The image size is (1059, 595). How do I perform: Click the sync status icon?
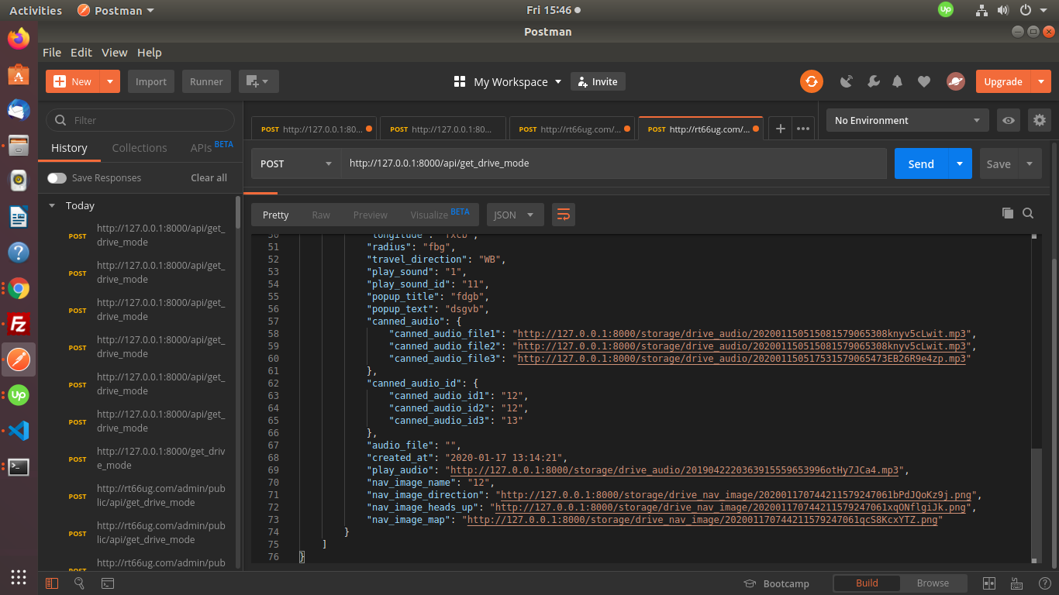pyautogui.click(x=812, y=81)
